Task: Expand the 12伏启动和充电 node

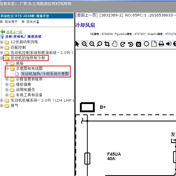Action: 1,42
